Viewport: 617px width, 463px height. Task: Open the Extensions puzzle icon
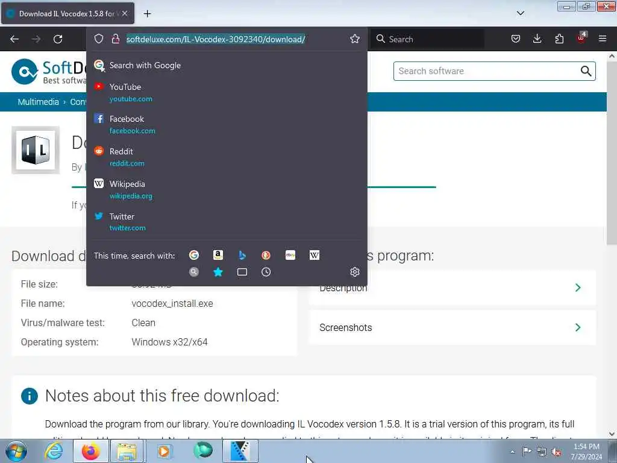click(559, 39)
